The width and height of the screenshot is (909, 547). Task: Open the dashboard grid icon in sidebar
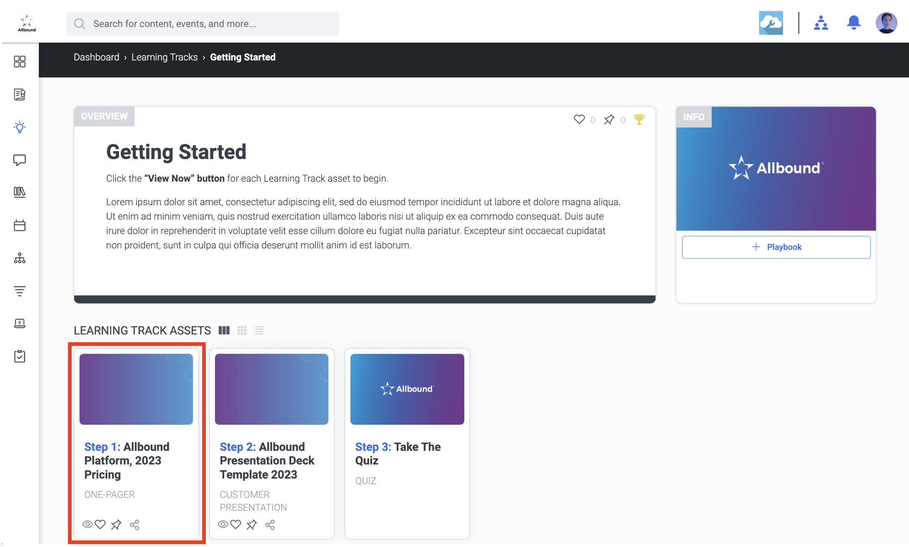coord(19,62)
